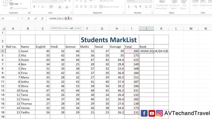Click the Average header cell
The height and width of the screenshot is (119, 212).
117,47
